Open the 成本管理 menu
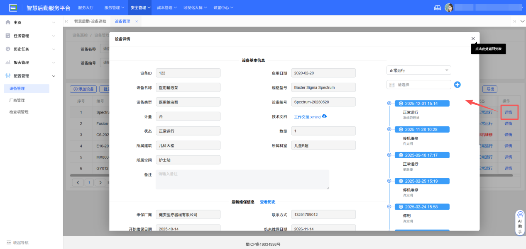This screenshot has width=526, height=249. (166, 7)
